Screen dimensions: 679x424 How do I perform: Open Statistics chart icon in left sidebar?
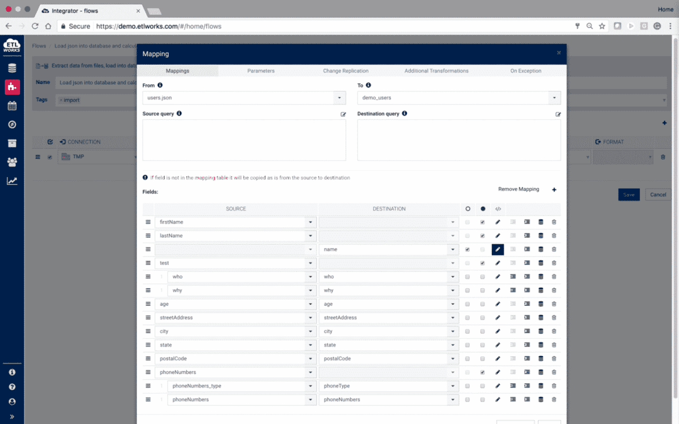pos(12,181)
